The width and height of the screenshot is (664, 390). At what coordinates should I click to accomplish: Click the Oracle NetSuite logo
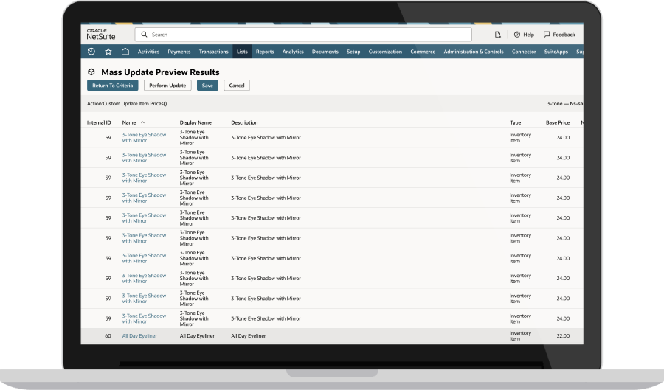click(x=101, y=35)
